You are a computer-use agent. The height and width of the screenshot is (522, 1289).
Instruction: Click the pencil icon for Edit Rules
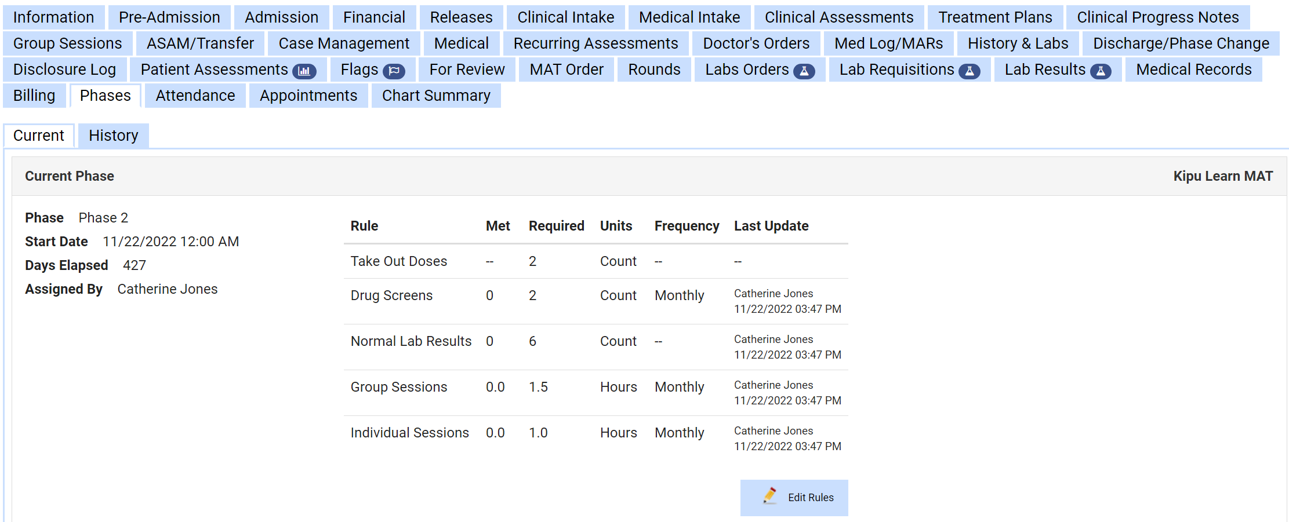pos(770,497)
